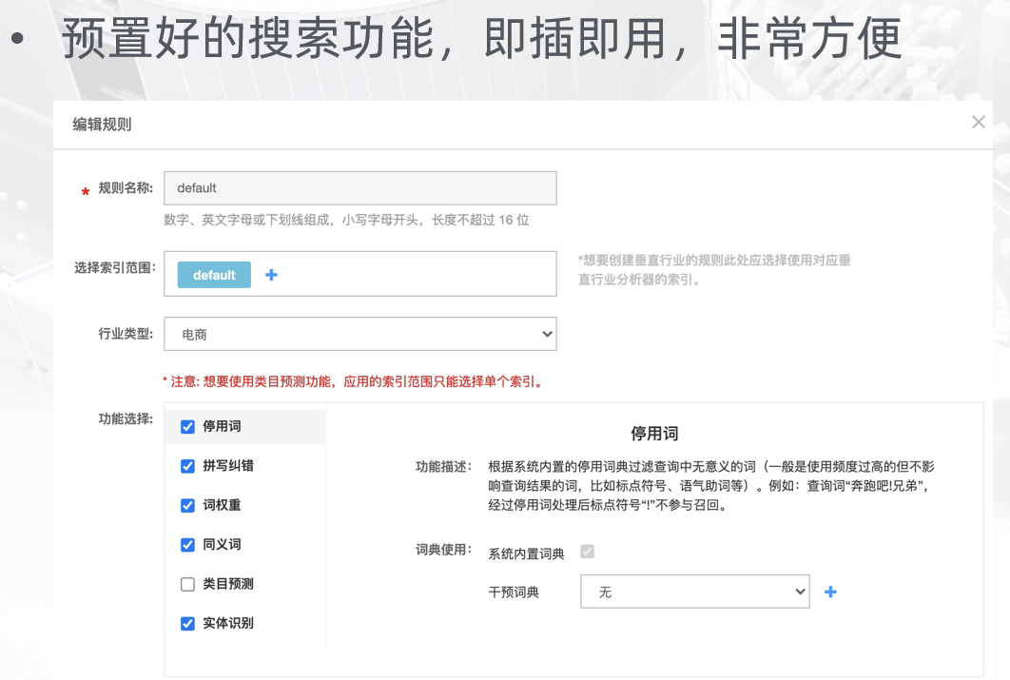Screen dimensions: 1010x680
Task: Click the red 注意 warning text
Action: pos(354,382)
